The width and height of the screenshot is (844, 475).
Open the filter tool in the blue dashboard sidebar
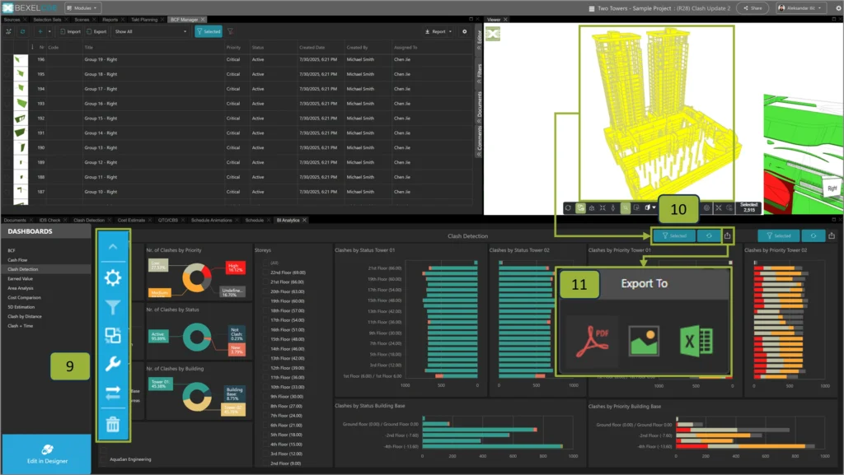point(113,306)
